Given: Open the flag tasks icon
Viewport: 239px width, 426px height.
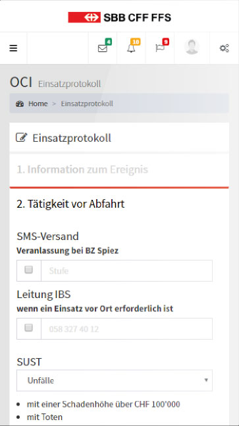Looking at the screenshot, I should (x=160, y=48).
